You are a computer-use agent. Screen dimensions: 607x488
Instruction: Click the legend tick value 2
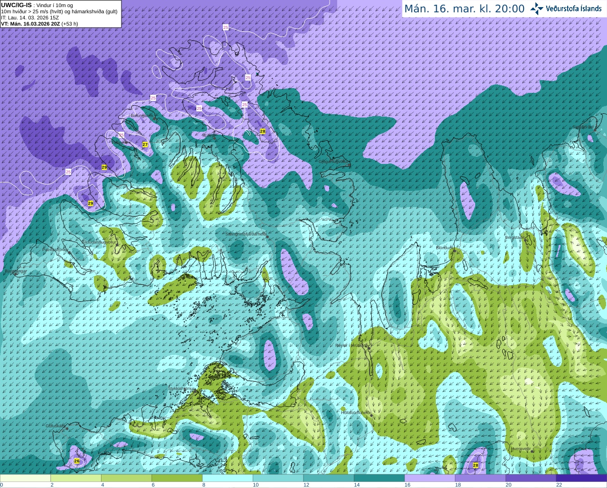click(52, 485)
